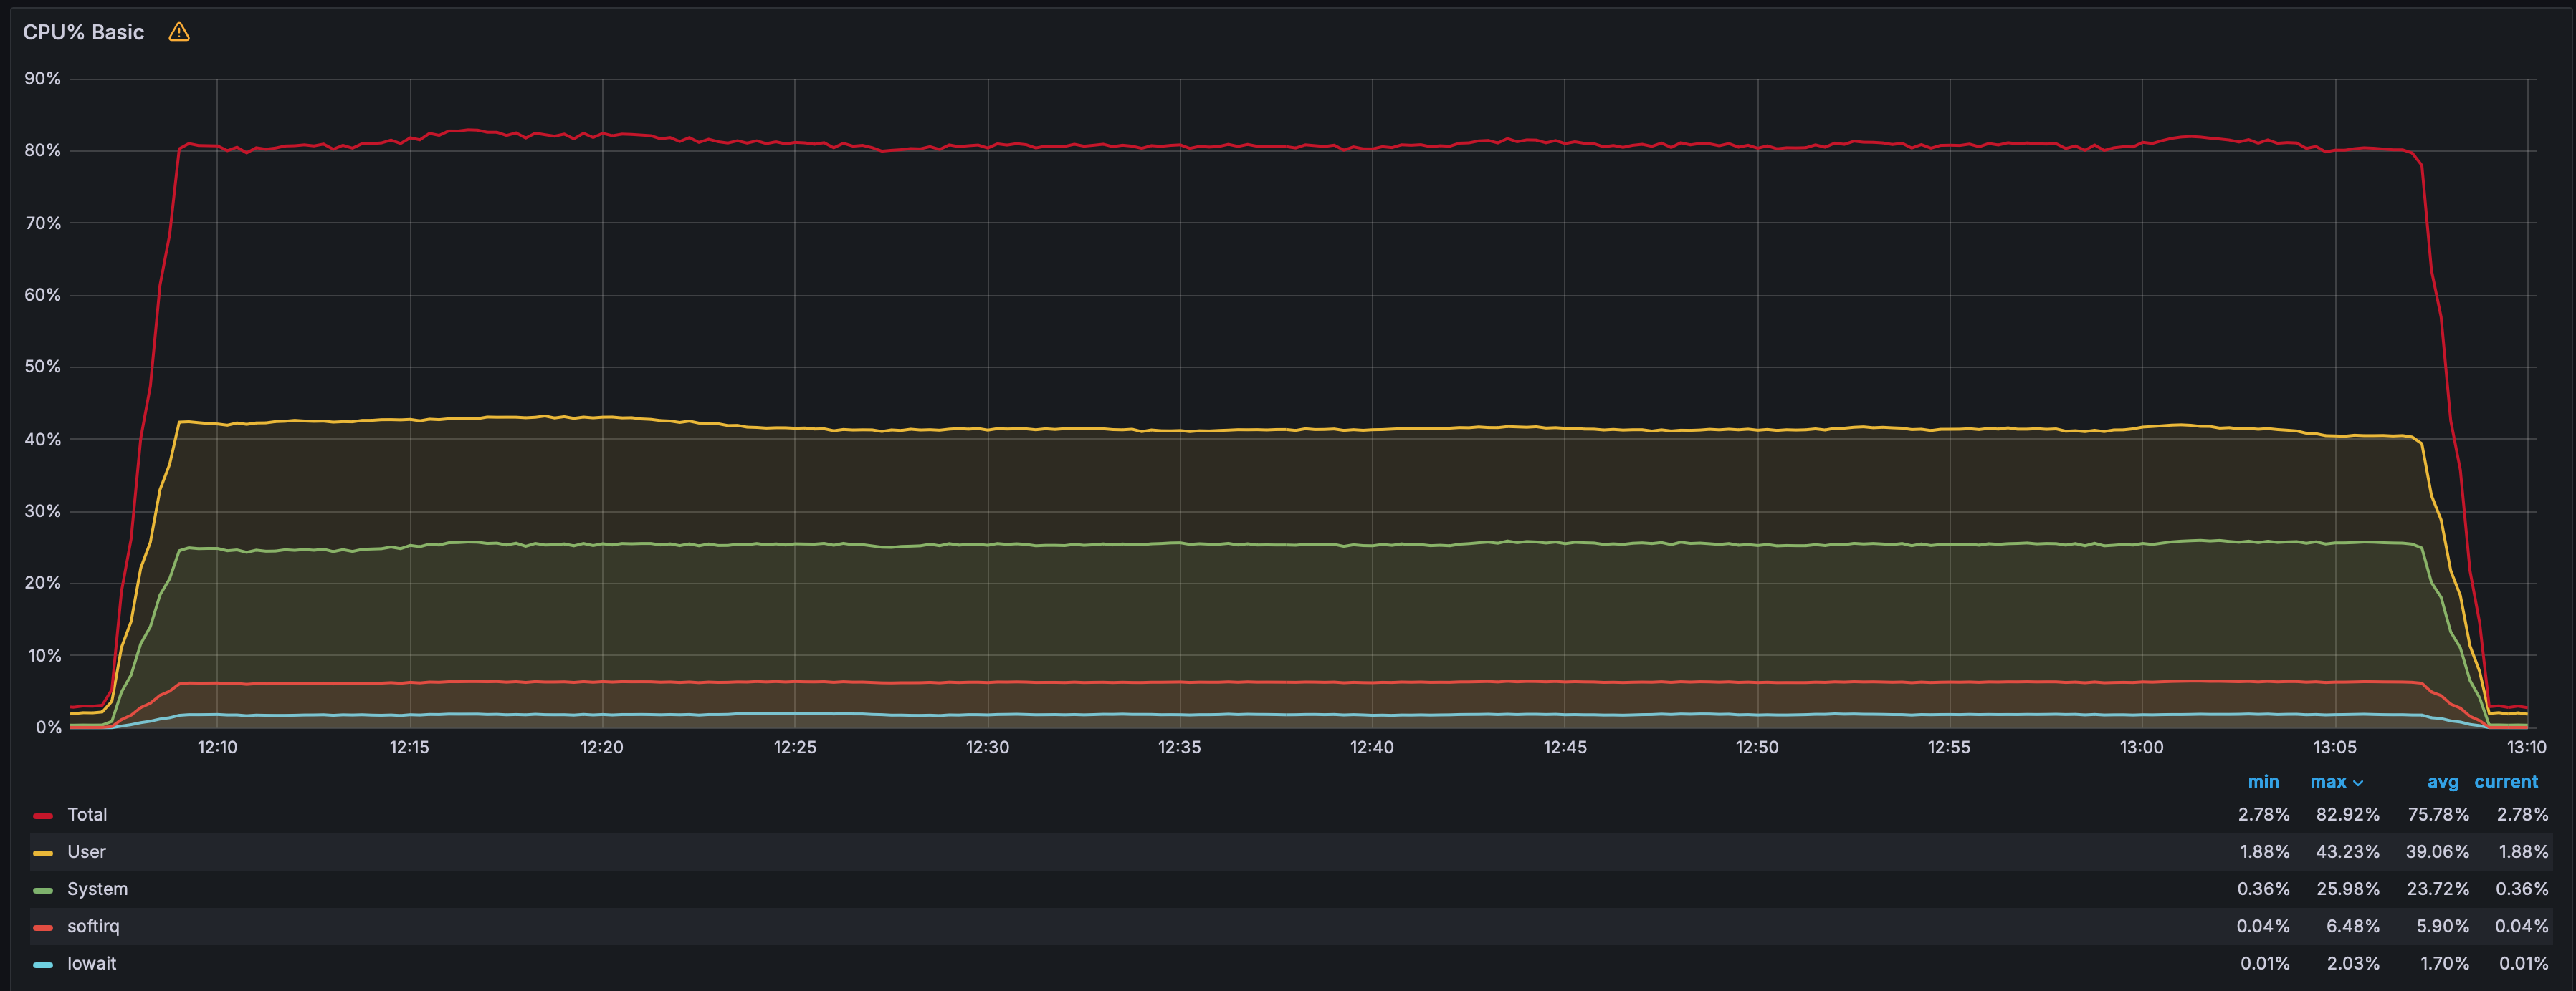Click Total avg value 75.78%

pos(2438,814)
